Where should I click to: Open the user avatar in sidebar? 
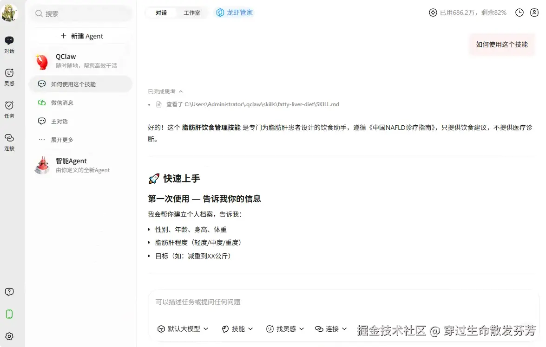tap(9, 13)
